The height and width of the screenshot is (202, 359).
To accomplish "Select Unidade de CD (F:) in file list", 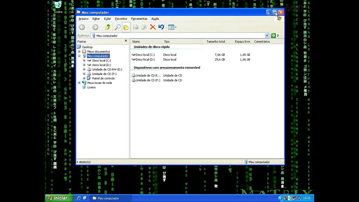I will (x=148, y=80).
